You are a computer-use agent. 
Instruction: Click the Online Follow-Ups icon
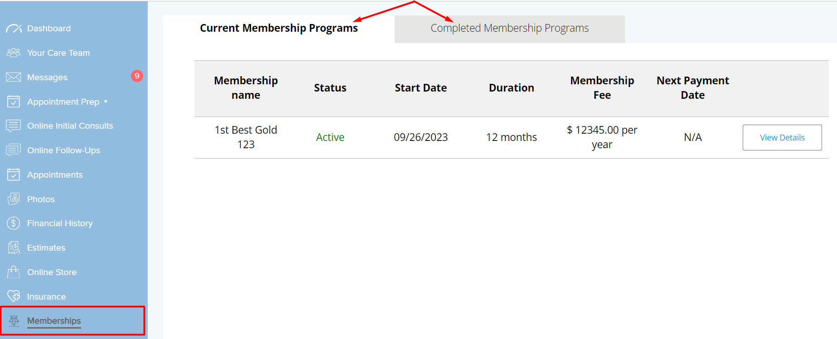pyautogui.click(x=14, y=150)
